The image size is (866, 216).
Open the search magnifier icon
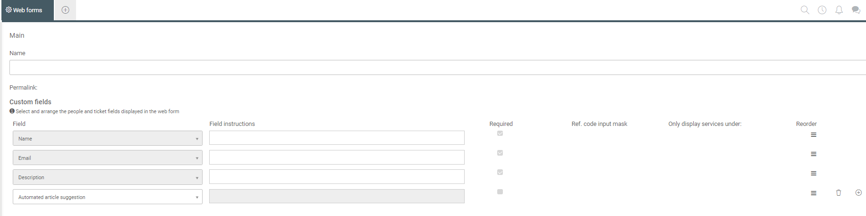(x=805, y=10)
